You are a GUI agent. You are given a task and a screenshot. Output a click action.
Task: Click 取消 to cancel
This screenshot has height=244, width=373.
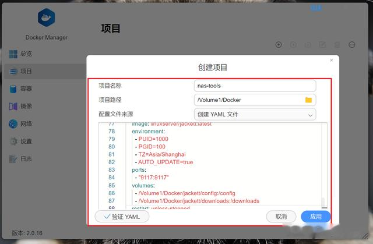281,217
